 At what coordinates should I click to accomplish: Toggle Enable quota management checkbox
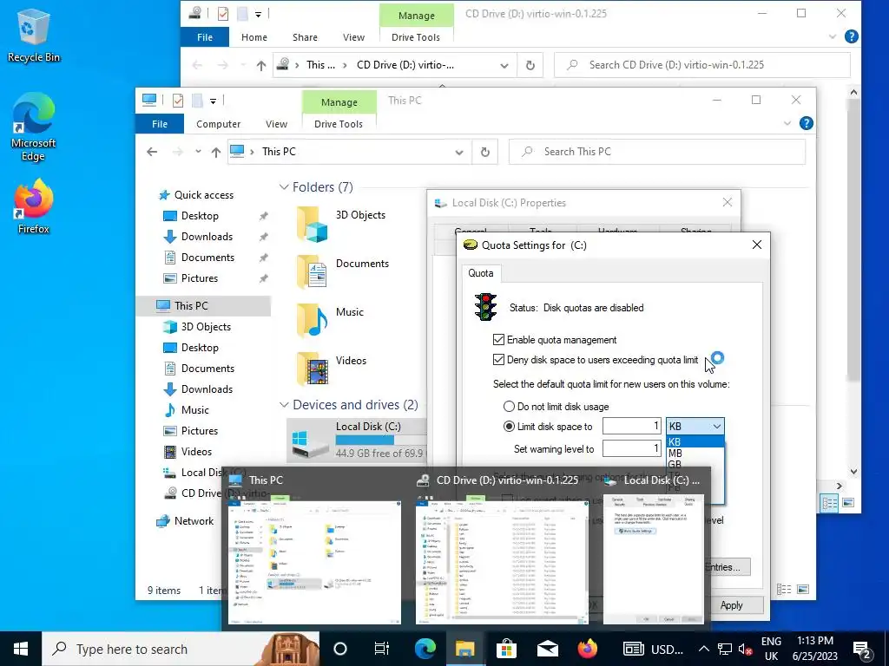pyautogui.click(x=498, y=340)
